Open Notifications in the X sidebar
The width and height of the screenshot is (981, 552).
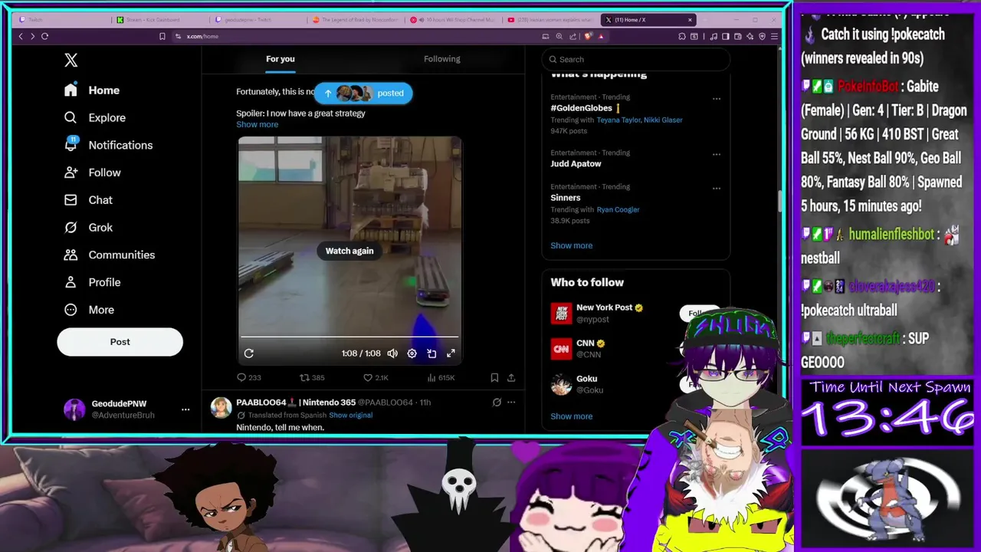coord(108,145)
